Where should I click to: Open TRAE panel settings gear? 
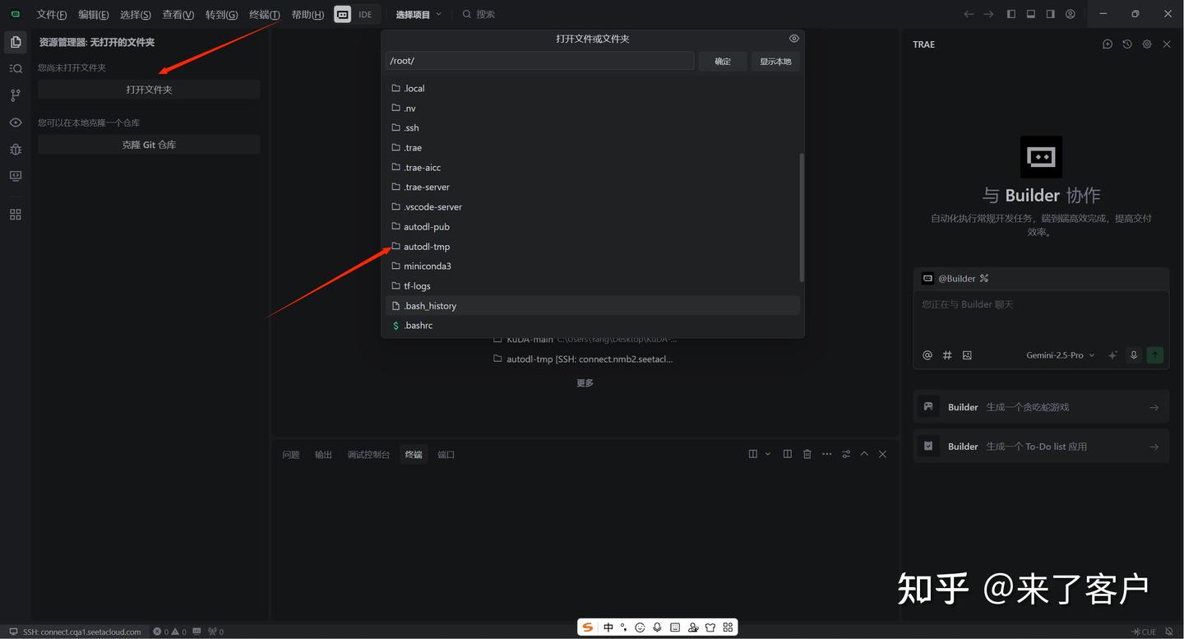[x=1146, y=44]
